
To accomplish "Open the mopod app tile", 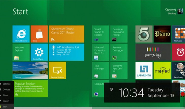I will (162, 70).
